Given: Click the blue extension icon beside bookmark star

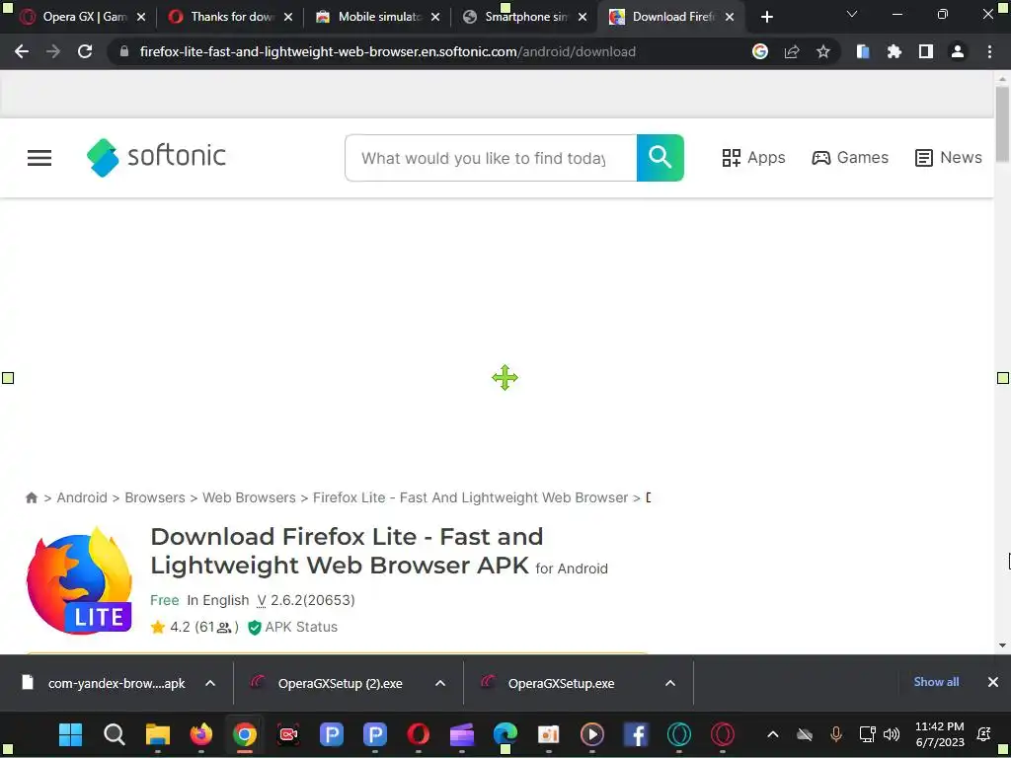Looking at the screenshot, I should click(x=863, y=51).
